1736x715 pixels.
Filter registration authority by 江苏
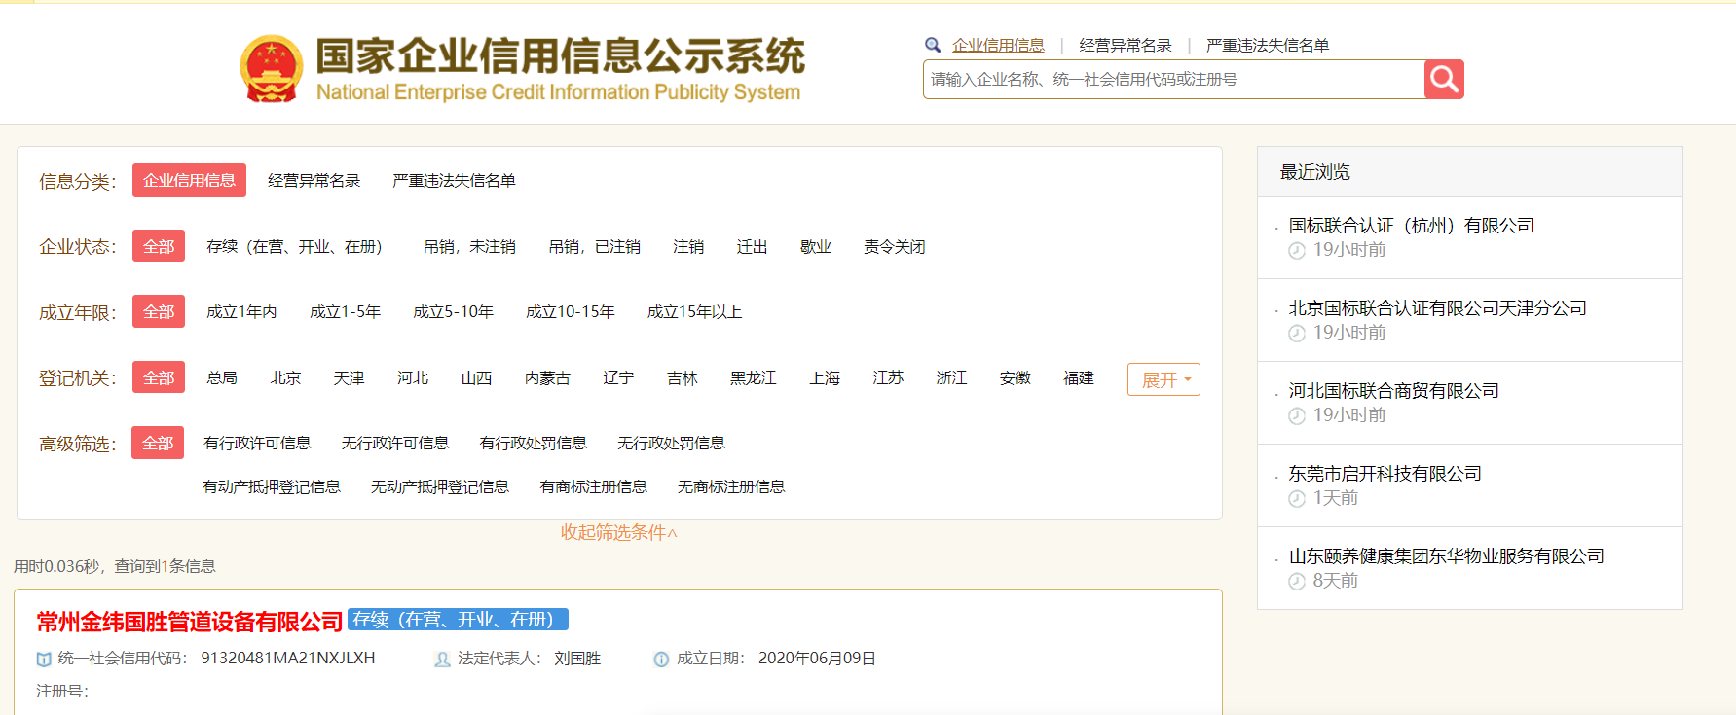click(888, 377)
